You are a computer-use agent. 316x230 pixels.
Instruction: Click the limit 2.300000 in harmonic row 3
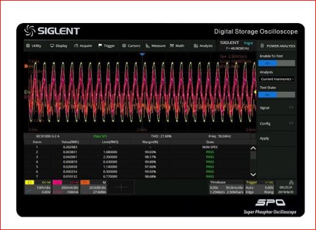[x=110, y=157]
